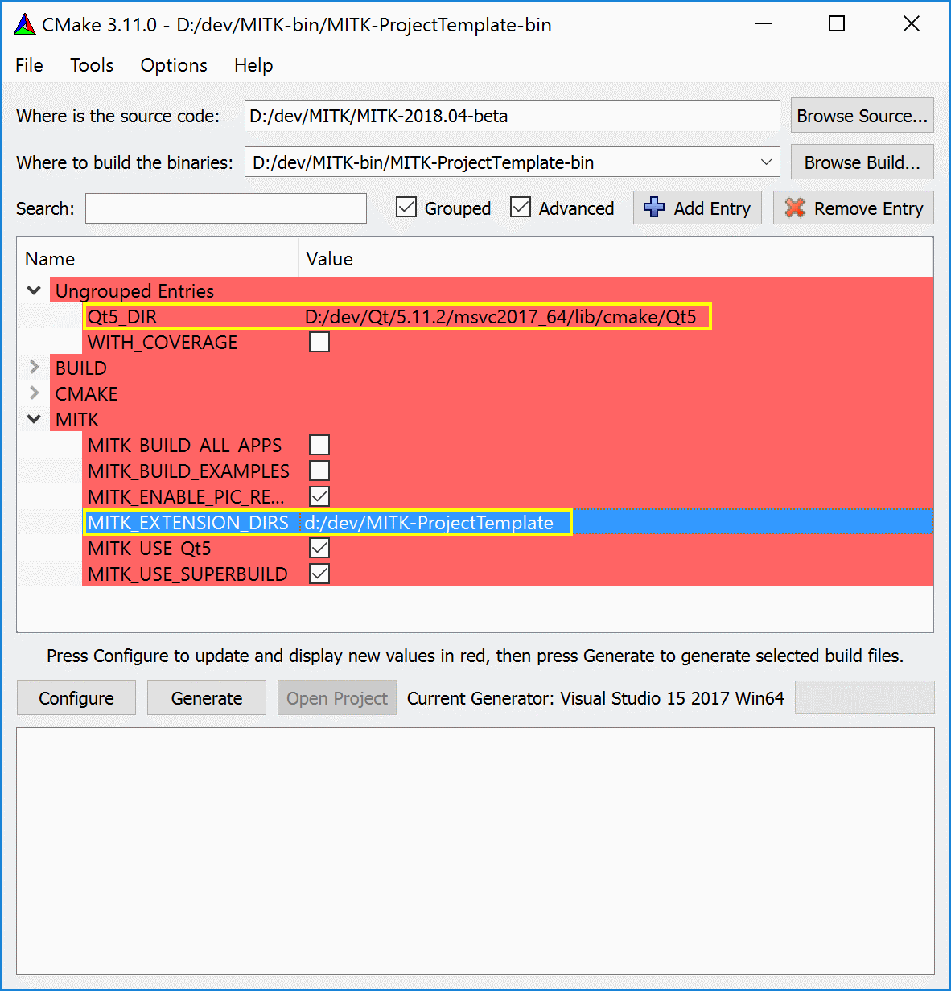
Task: Select MITK_BUILD_EXAMPLES entry name
Action: pyautogui.click(x=188, y=471)
